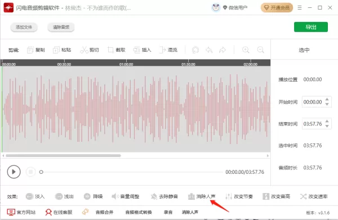
Task: Click the stop playback button
Action: 30,172
